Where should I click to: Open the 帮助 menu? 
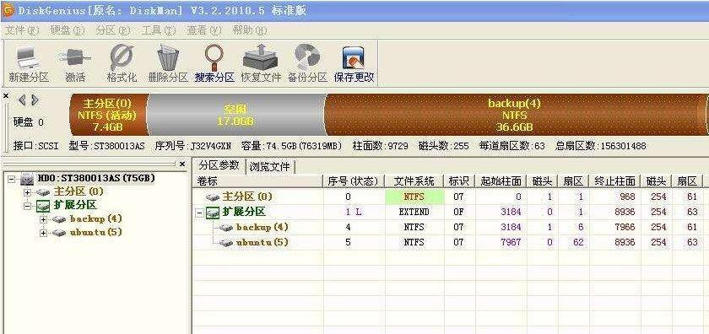coord(249,30)
